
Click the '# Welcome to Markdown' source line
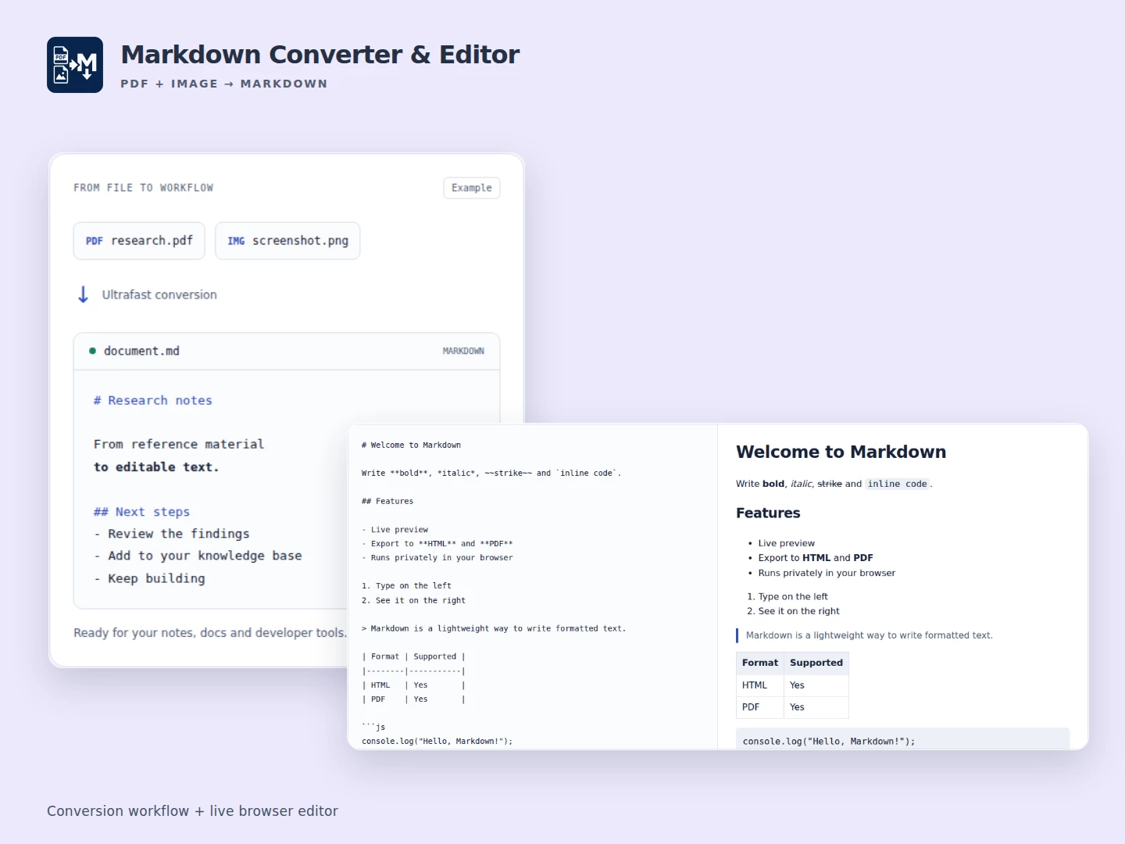(x=411, y=445)
